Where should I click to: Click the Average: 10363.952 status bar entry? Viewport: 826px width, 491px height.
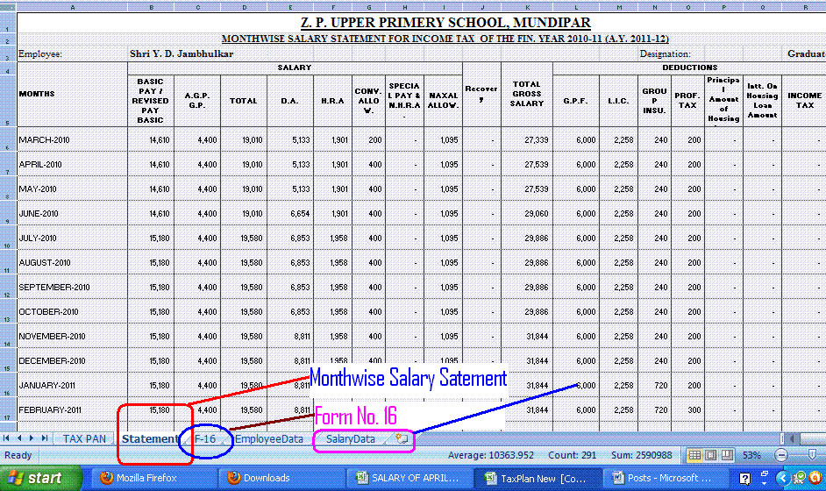point(490,455)
